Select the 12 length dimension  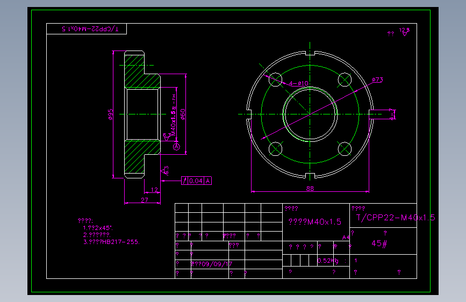(154, 190)
